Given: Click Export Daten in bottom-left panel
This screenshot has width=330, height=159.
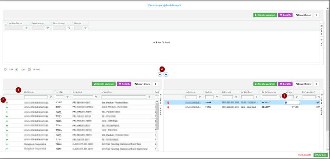Looking at the screenshot, I should (x=142, y=84).
